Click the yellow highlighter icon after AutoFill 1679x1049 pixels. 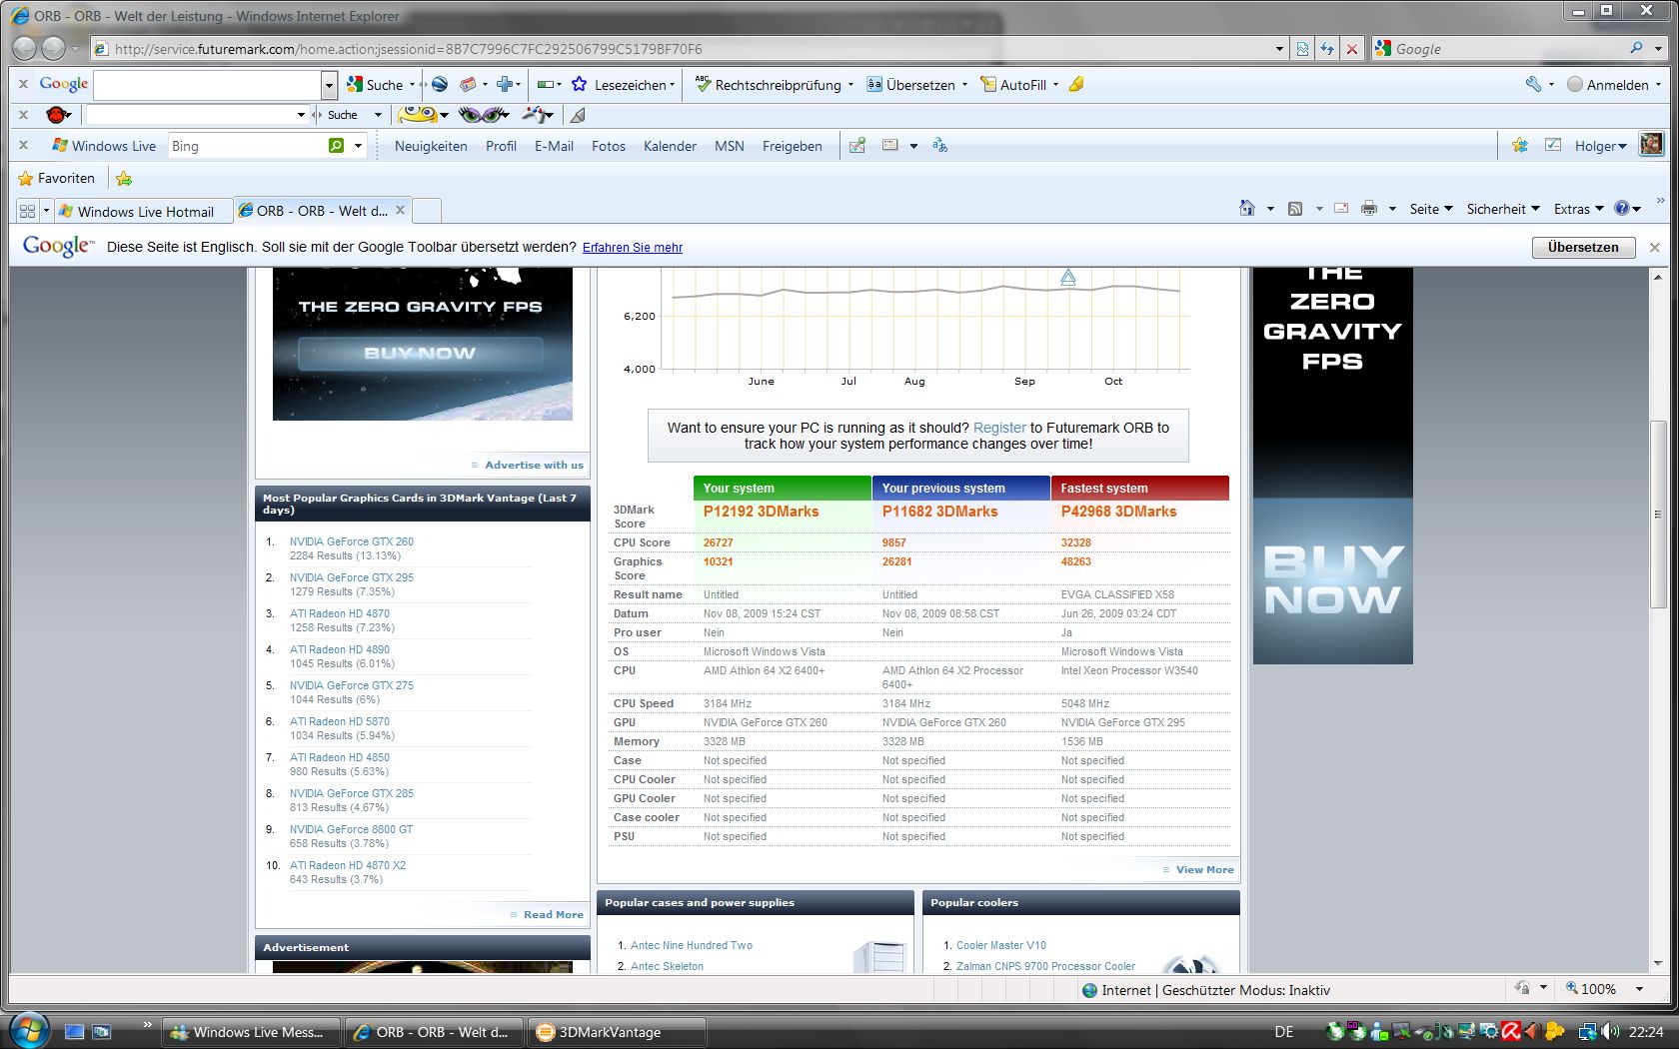1076,85
